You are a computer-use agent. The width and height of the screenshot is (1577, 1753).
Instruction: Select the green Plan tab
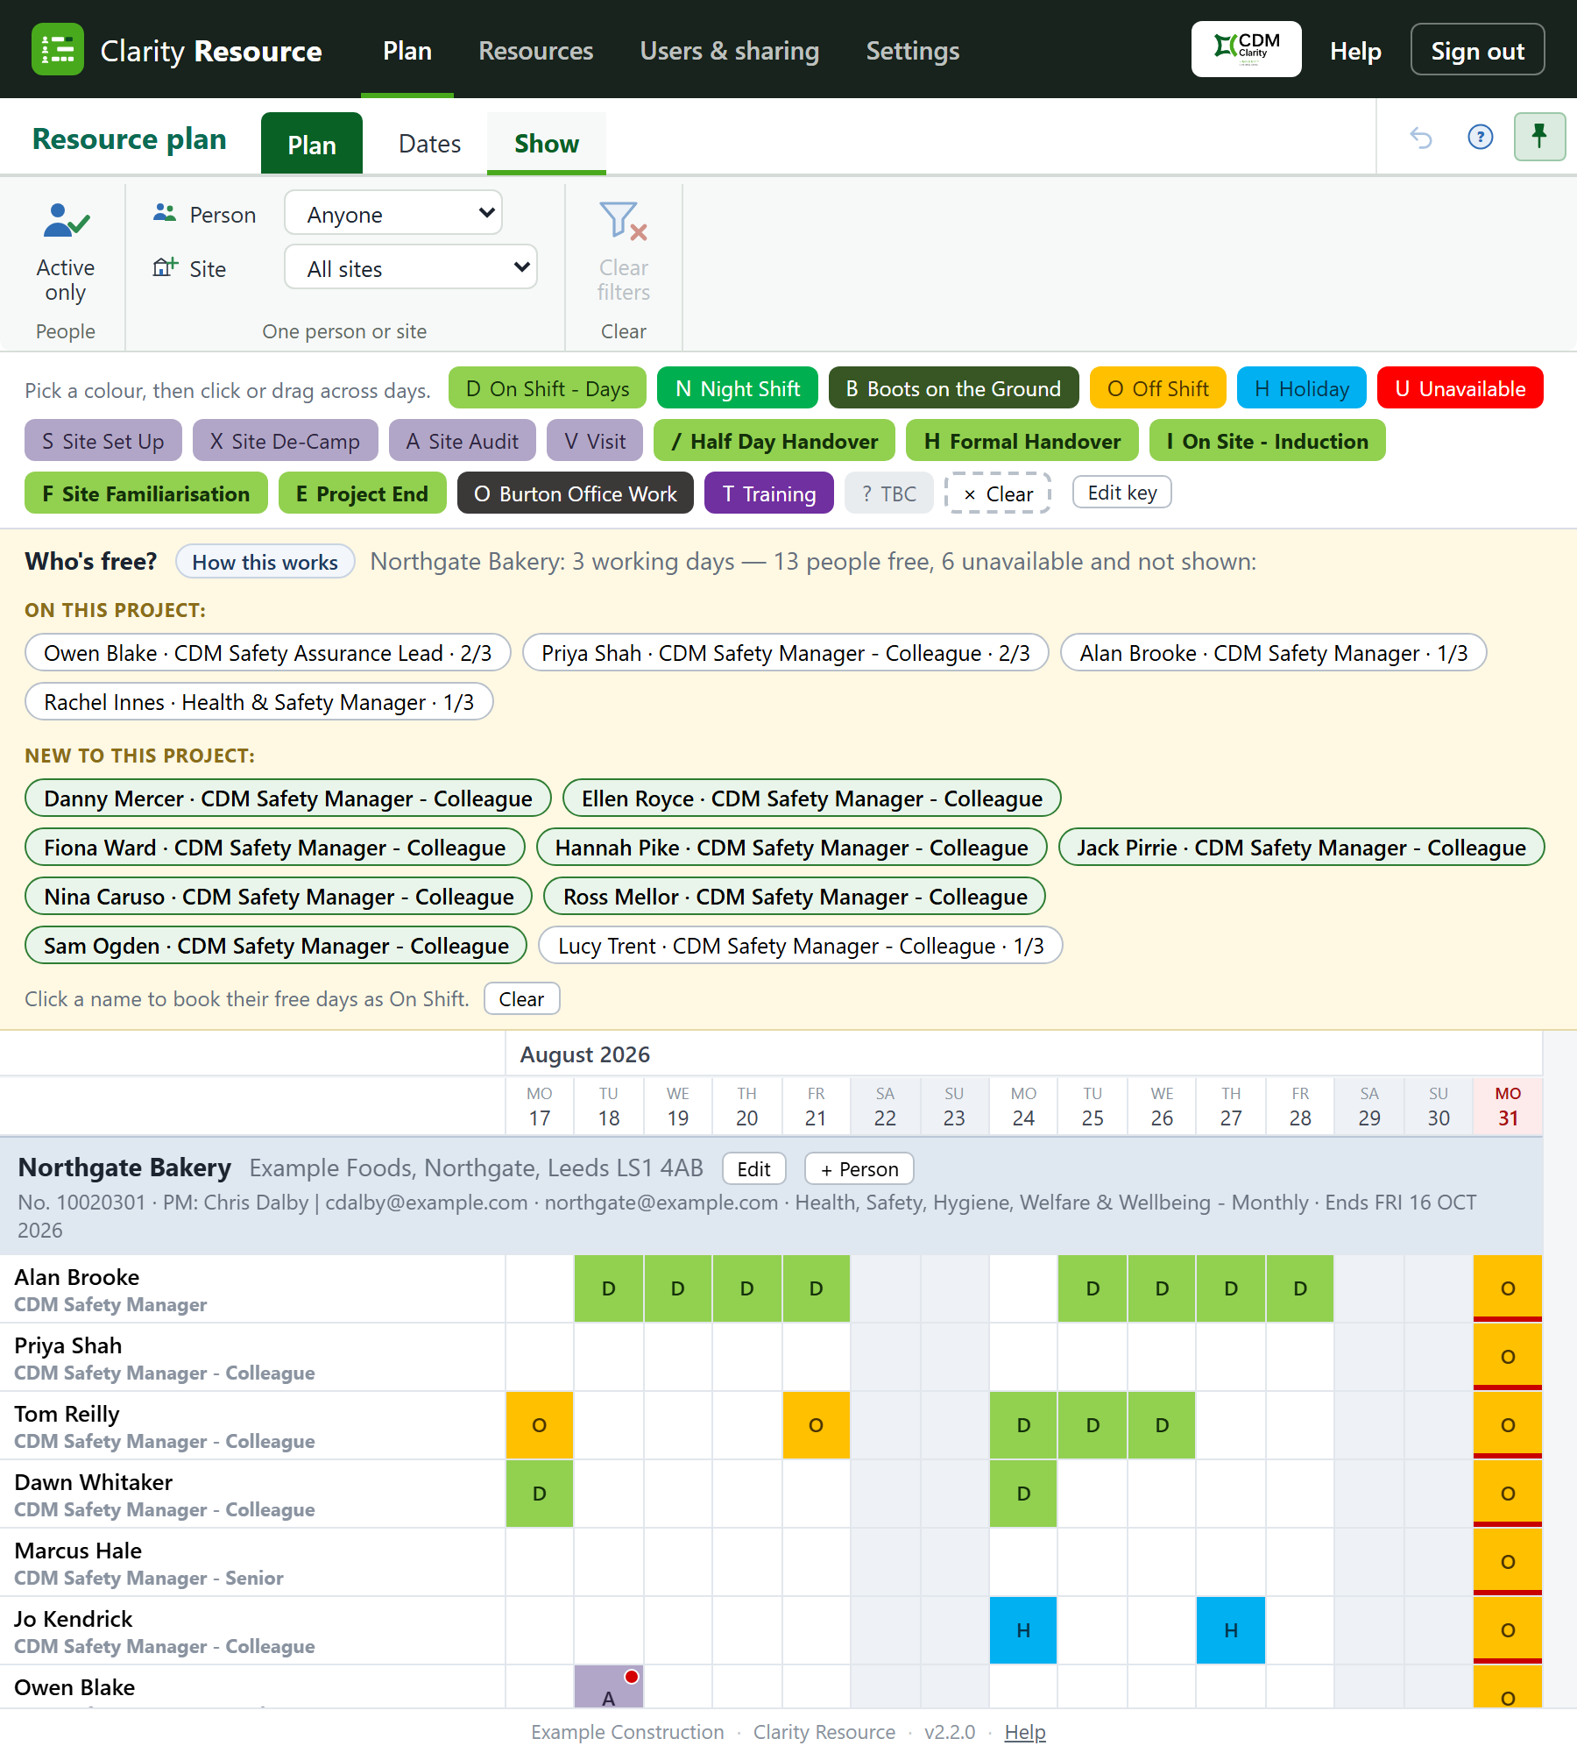[312, 144]
